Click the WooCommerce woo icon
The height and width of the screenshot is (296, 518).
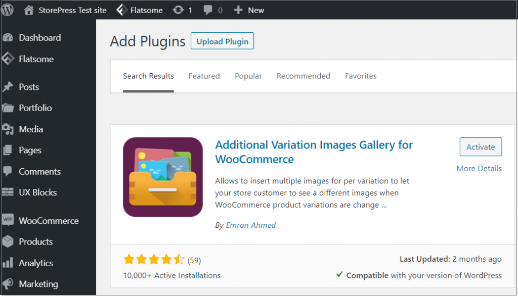[8, 220]
